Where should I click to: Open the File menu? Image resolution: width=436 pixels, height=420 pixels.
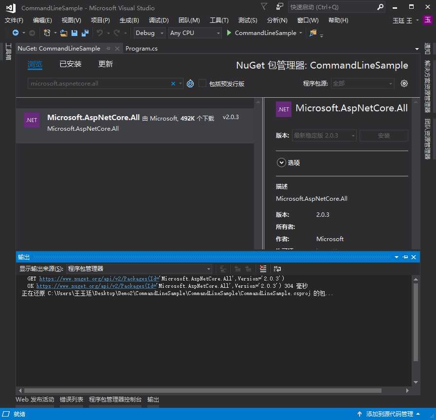[14, 20]
